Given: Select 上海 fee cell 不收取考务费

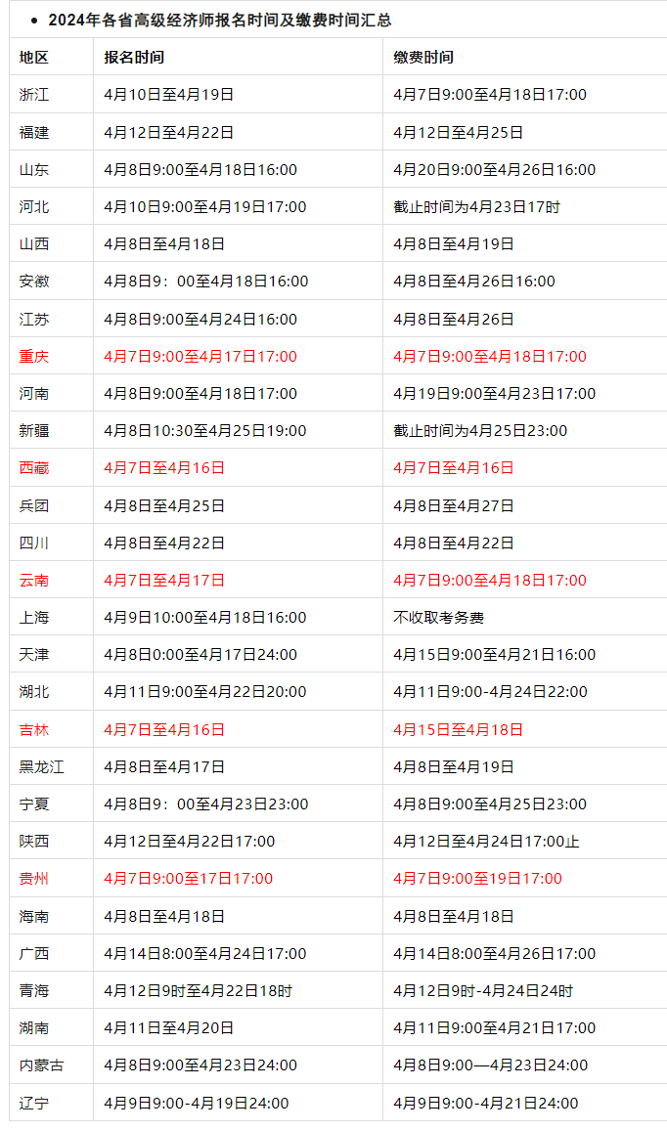Looking at the screenshot, I should 438,618.
